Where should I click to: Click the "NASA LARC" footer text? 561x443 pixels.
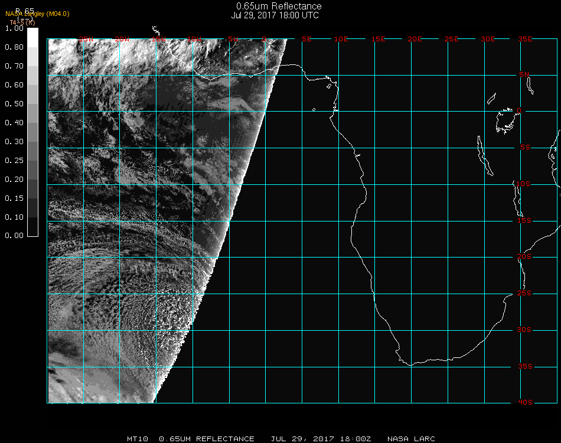[x=411, y=439]
